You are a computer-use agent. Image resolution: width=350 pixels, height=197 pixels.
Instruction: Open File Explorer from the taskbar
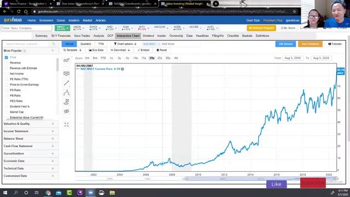112,193
